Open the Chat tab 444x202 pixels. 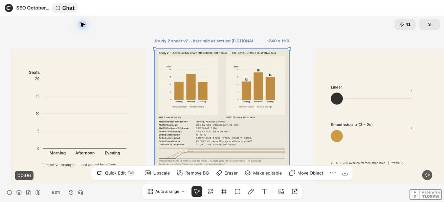[65, 8]
